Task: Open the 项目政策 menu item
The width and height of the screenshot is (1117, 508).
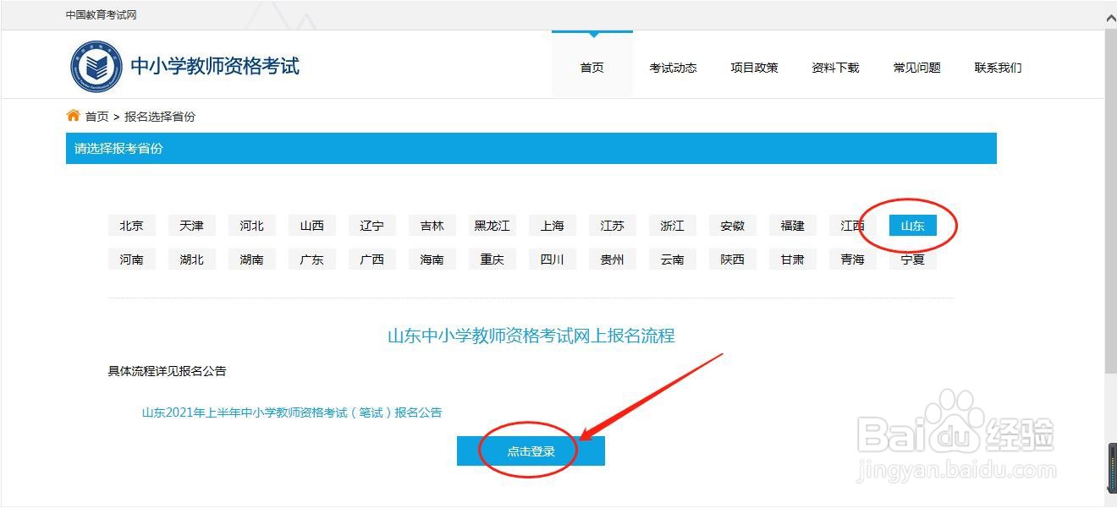Action: 754,68
